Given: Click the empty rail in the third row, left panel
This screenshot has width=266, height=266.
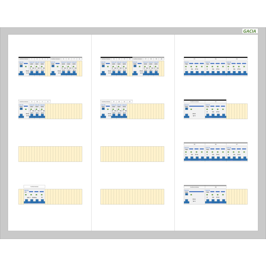Looking at the screenshot, I should click(50, 154).
